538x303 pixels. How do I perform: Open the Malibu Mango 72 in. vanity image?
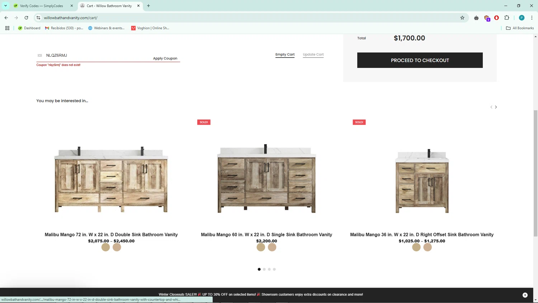click(x=111, y=180)
